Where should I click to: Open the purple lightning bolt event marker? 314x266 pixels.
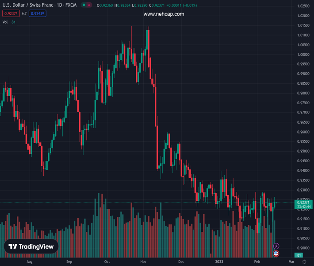pyautogui.click(x=276, y=246)
